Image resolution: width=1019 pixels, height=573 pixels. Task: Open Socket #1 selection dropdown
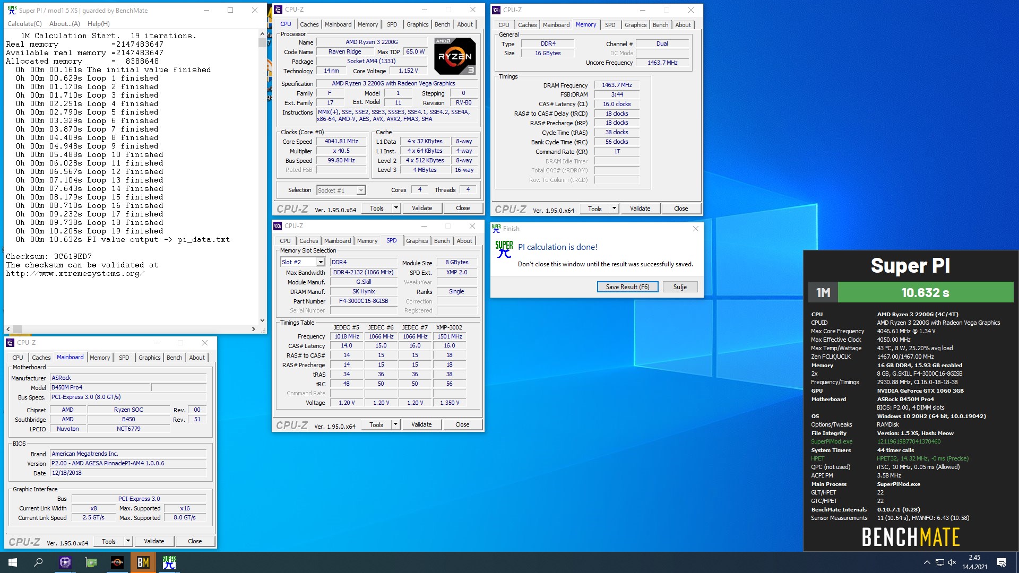[341, 190]
